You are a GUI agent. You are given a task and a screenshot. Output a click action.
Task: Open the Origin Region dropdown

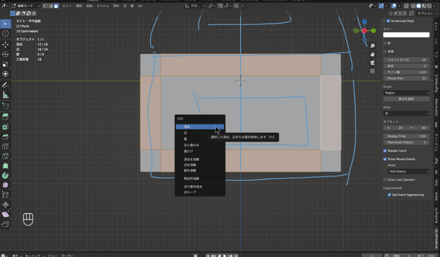pos(406,93)
